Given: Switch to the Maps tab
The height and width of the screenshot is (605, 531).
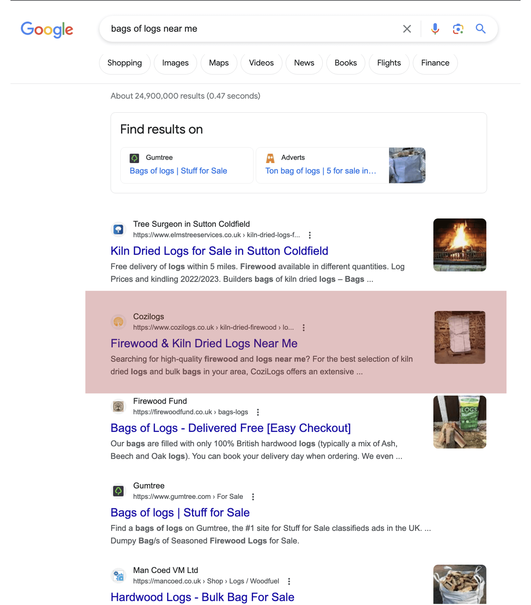Looking at the screenshot, I should tap(219, 63).
